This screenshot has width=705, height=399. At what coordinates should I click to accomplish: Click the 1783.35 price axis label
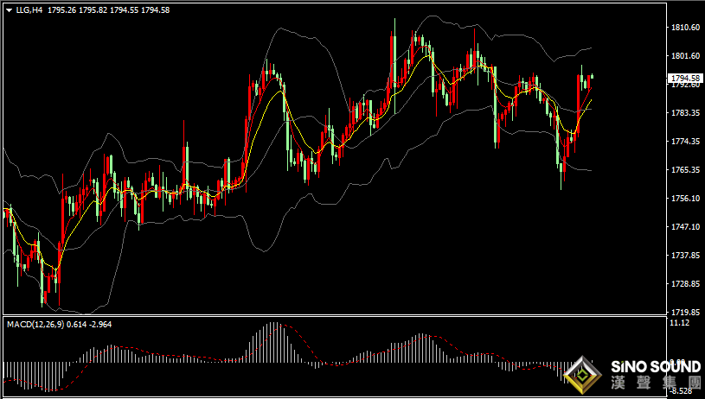[685, 112]
